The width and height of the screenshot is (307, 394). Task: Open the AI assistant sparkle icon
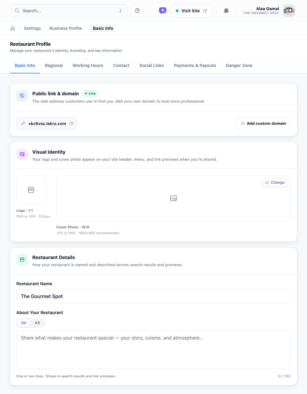tap(163, 11)
